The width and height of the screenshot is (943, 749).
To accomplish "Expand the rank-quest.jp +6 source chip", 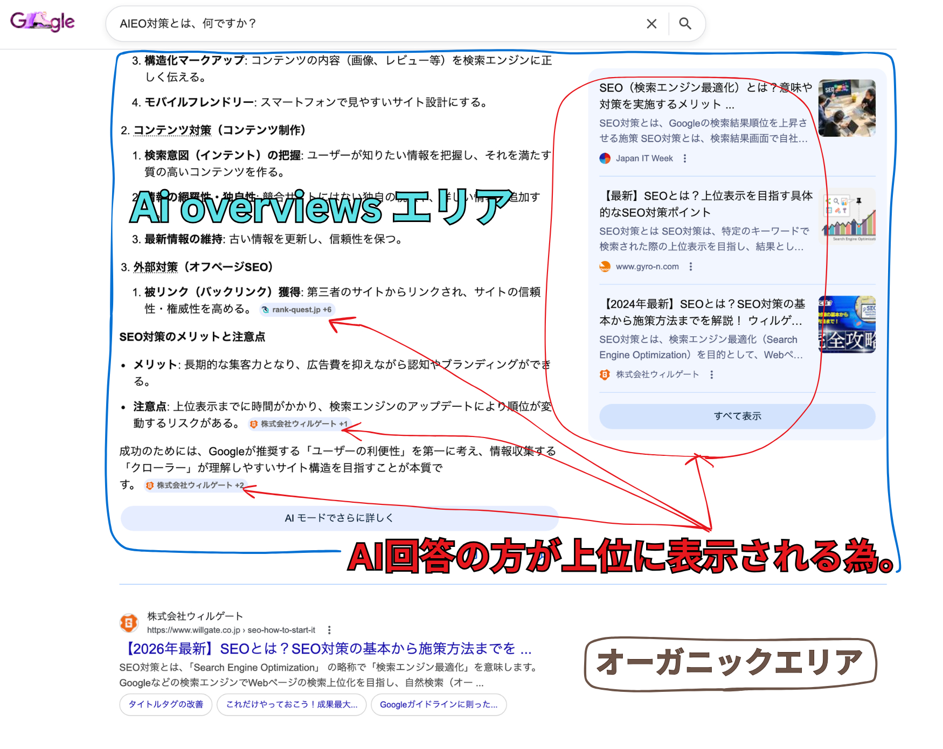I will (x=297, y=310).
